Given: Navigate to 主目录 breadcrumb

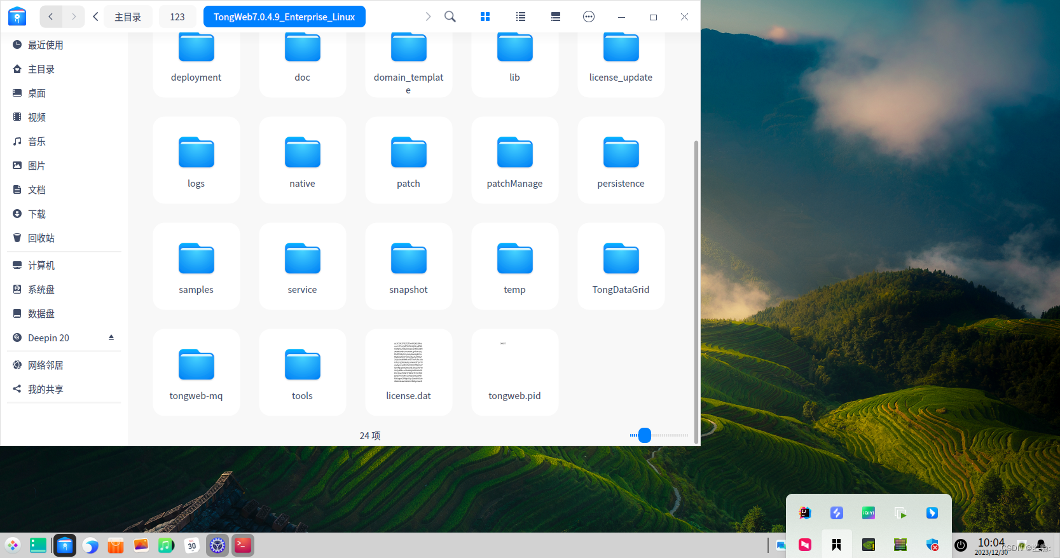Looking at the screenshot, I should point(128,17).
